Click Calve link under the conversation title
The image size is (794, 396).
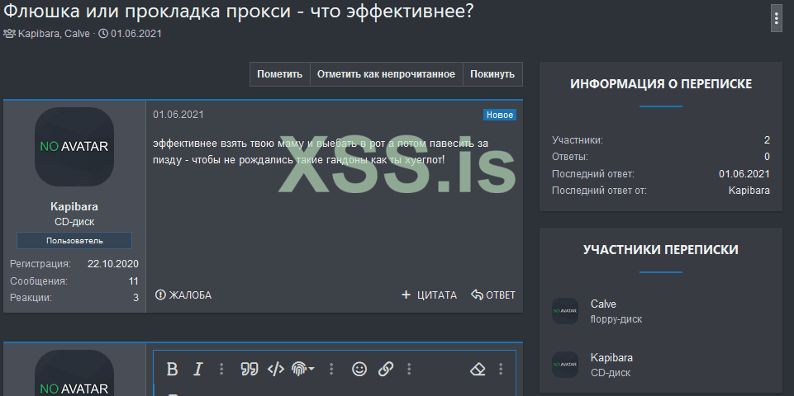78,34
